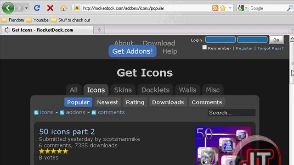Click the Submitted yesterday by scotsmanmike text
The height and width of the screenshot is (165, 294).
pos(89,139)
